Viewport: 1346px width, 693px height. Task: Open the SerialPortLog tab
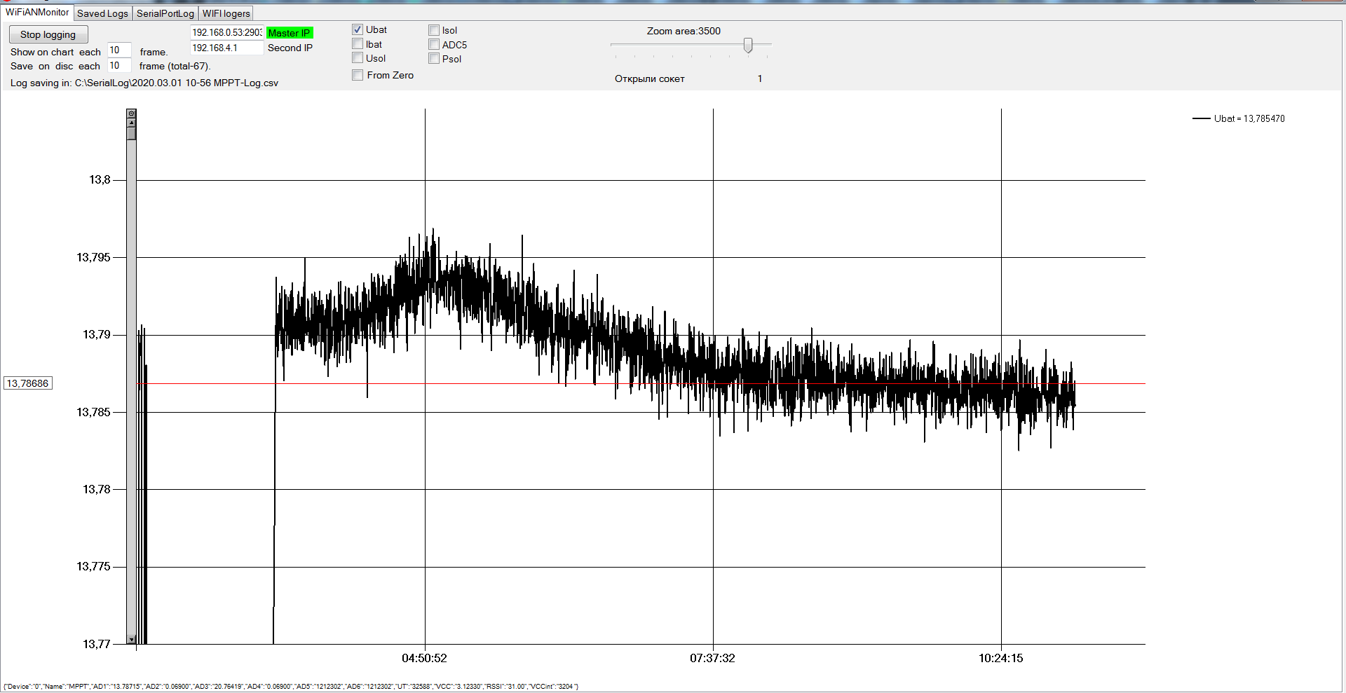[165, 13]
